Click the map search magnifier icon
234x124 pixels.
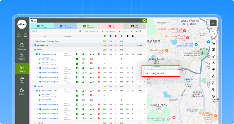(x=214, y=32)
